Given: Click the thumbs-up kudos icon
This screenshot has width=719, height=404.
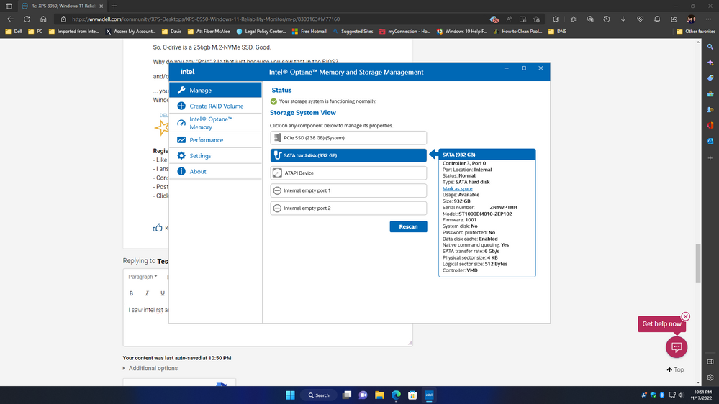Looking at the screenshot, I should [x=158, y=228].
